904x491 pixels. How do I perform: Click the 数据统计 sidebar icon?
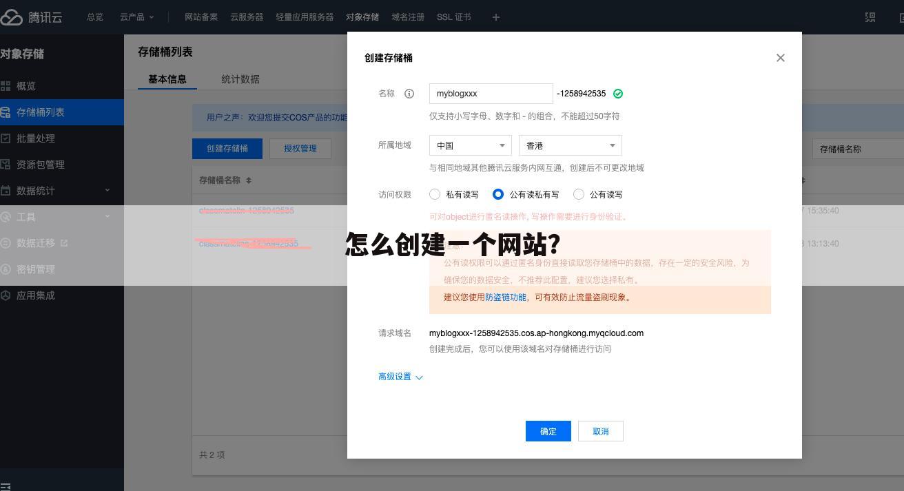coord(6,191)
